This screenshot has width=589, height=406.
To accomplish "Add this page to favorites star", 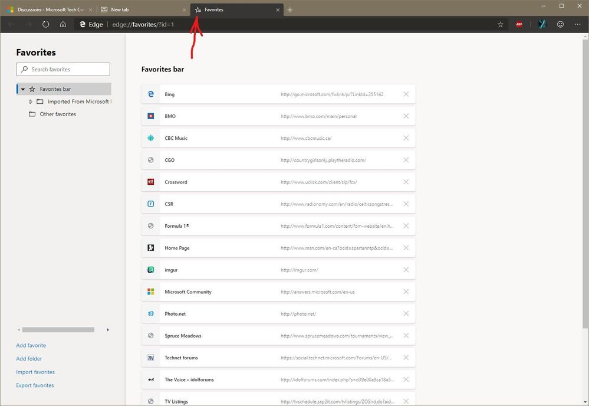I will pos(501,24).
